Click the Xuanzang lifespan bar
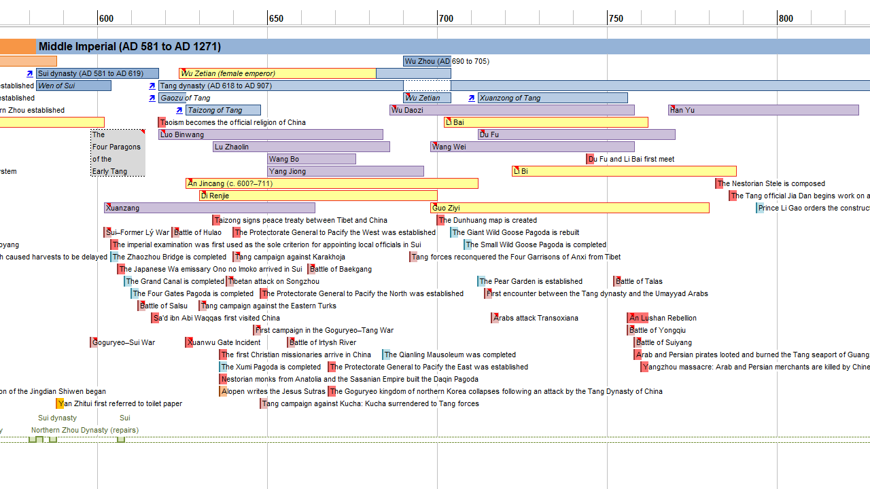 click(209, 208)
